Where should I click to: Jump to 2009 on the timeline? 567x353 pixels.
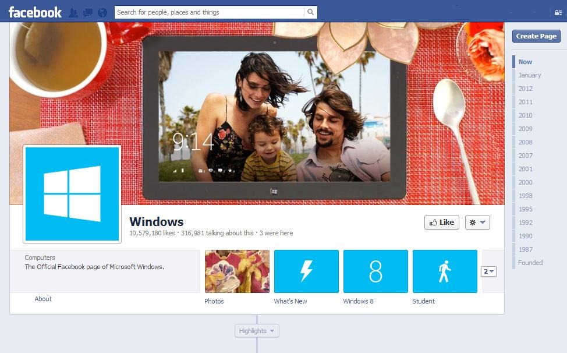(x=526, y=129)
